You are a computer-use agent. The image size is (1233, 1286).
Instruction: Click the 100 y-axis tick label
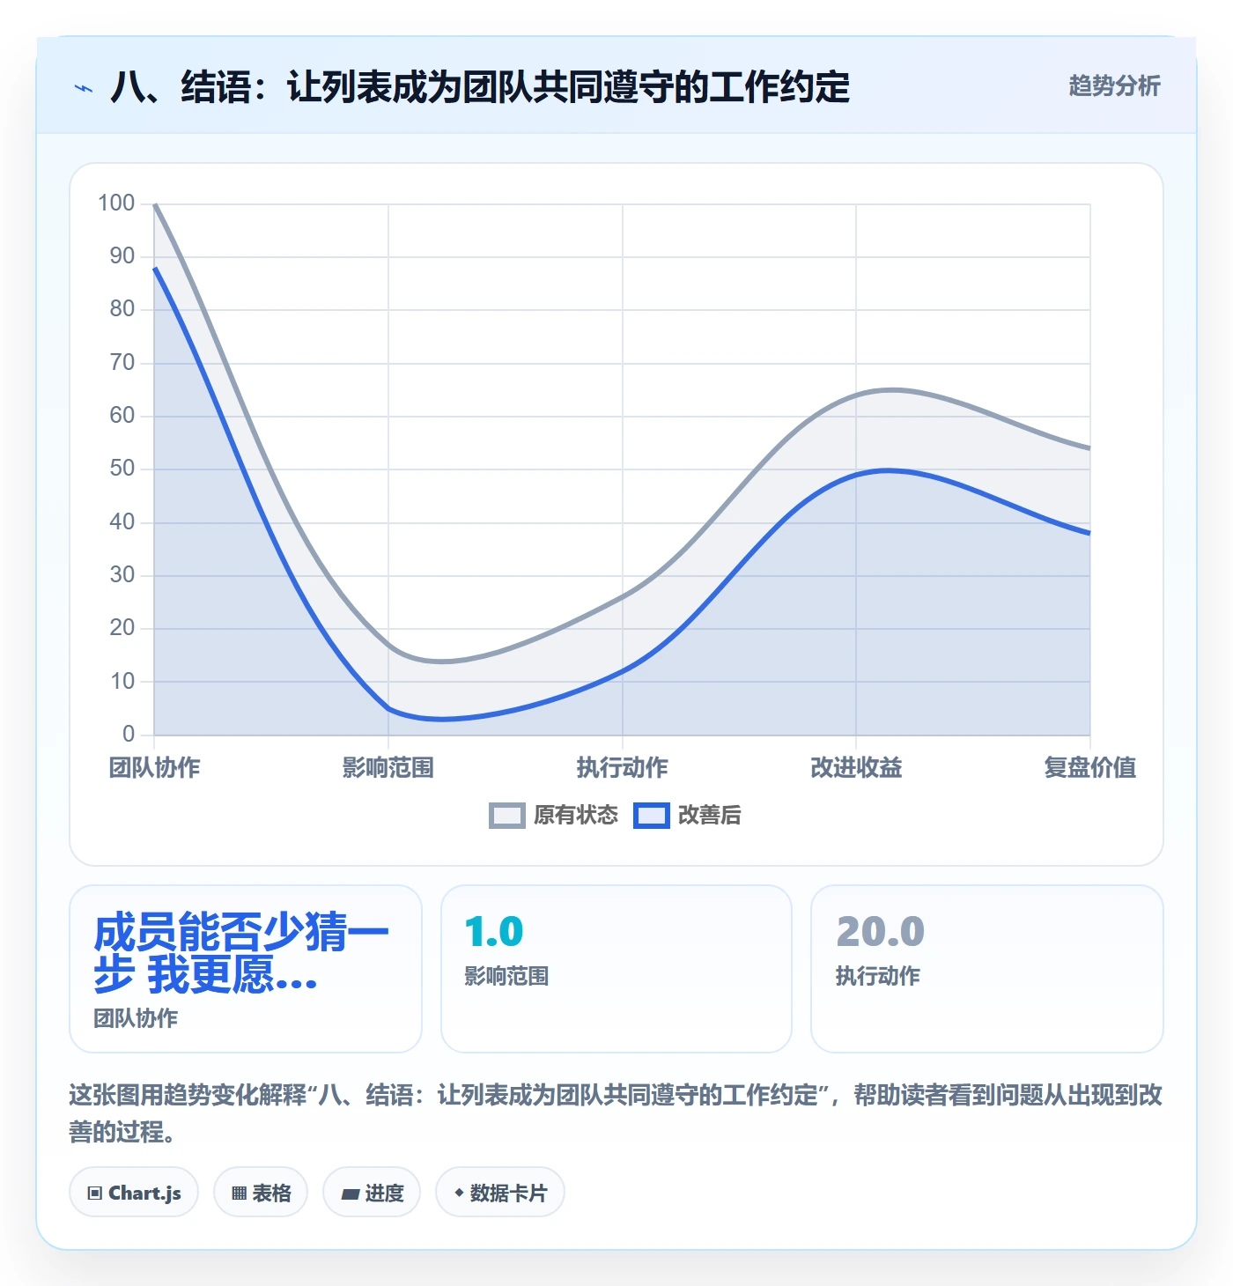[116, 203]
